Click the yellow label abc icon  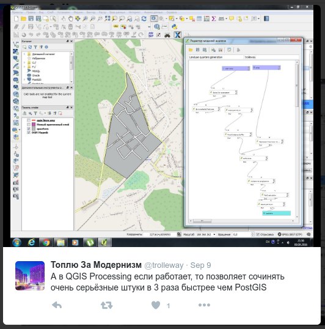[x=115, y=26]
